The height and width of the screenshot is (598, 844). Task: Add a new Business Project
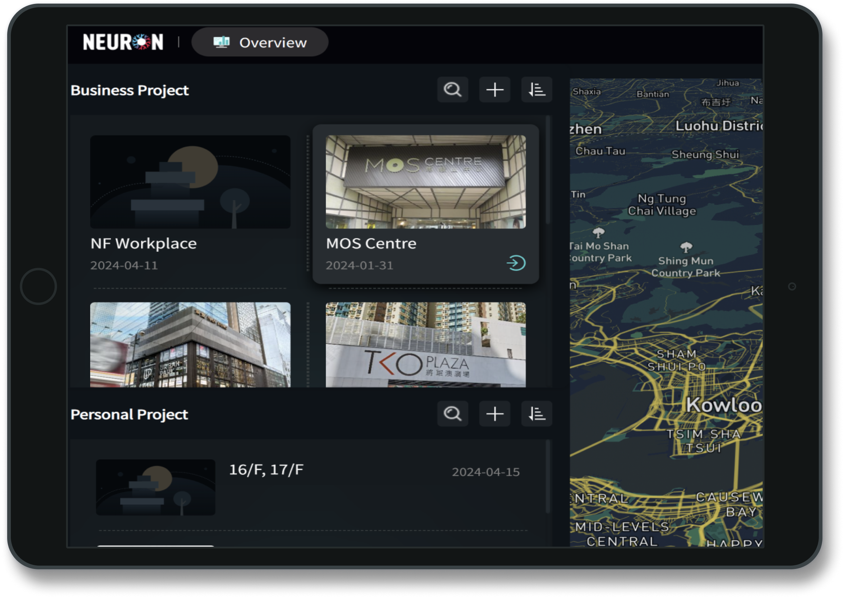pyautogui.click(x=495, y=89)
